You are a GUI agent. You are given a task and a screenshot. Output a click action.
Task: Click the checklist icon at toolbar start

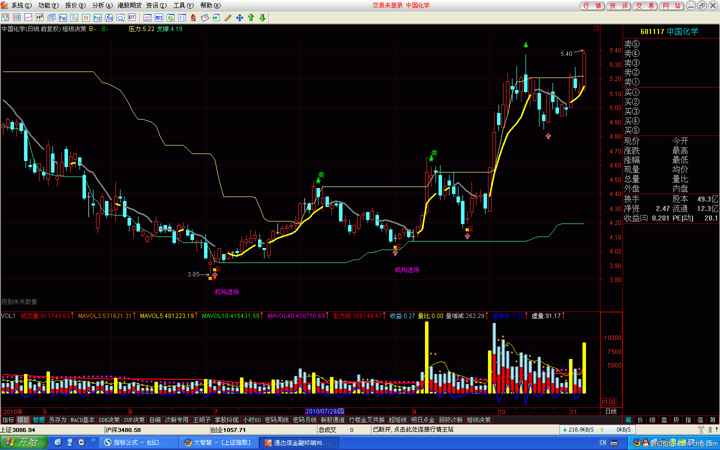pyautogui.click(x=5, y=17)
